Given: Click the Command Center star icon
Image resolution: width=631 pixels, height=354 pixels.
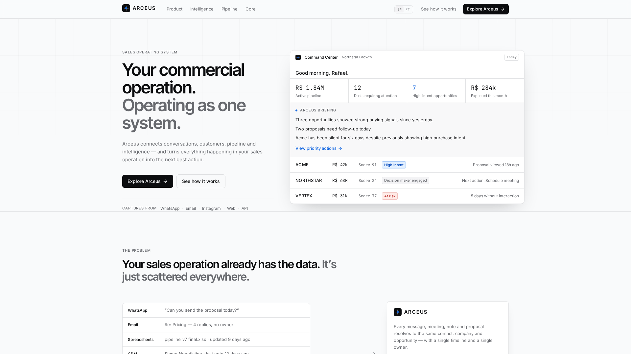Looking at the screenshot, I should pyautogui.click(x=298, y=57).
